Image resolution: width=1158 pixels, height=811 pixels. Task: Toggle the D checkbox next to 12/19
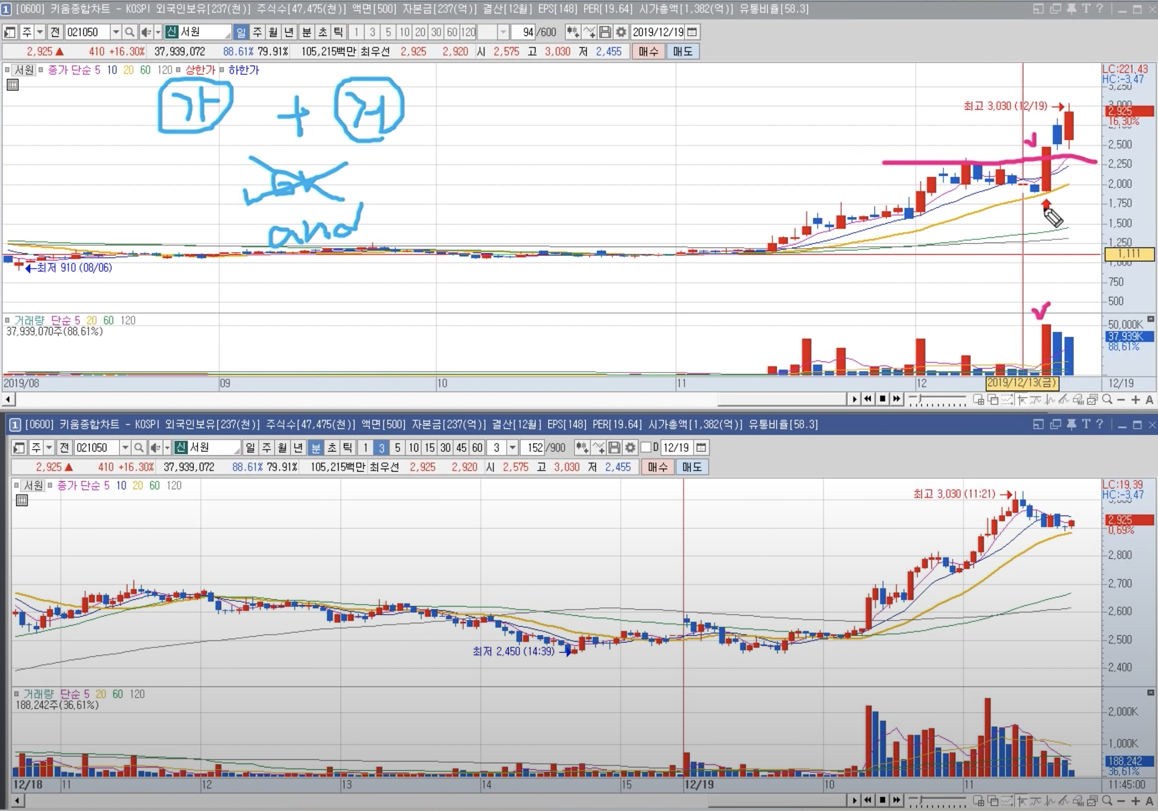[645, 447]
